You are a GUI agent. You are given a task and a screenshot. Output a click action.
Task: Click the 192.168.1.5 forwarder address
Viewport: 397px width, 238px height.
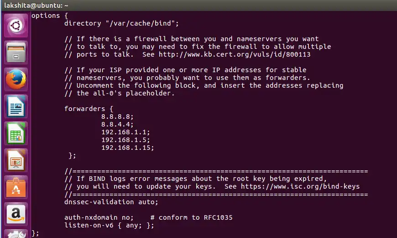[x=125, y=140]
